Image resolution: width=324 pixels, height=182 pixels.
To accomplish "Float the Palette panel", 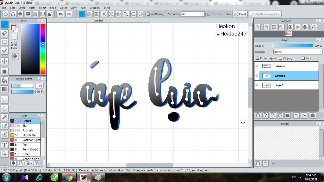I will point(318,124).
